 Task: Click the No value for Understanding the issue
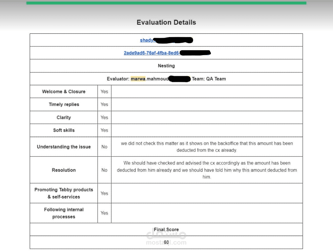click(x=104, y=147)
